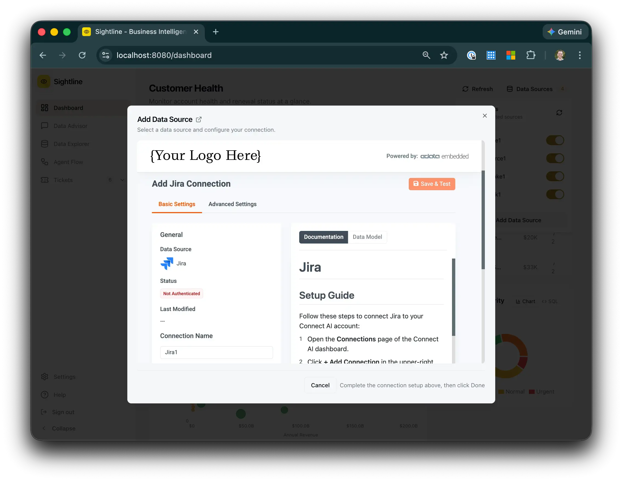
Task: Click the Save & Test button
Action: tap(431, 184)
